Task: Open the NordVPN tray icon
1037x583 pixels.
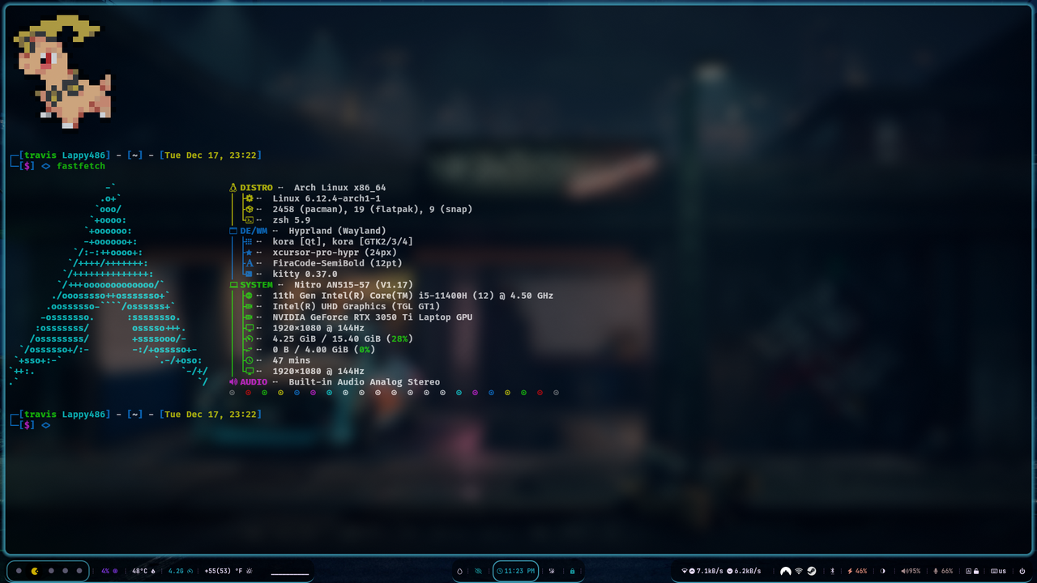Action: (x=785, y=571)
